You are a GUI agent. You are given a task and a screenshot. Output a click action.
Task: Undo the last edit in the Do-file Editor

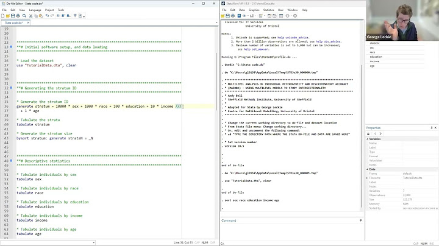click(x=47, y=16)
